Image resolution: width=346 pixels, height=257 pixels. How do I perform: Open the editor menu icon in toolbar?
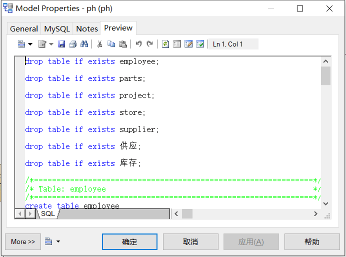point(22,44)
